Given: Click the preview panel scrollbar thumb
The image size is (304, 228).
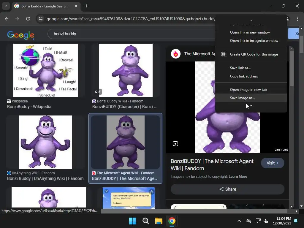Looking at the screenshot, I should tap(292, 69).
